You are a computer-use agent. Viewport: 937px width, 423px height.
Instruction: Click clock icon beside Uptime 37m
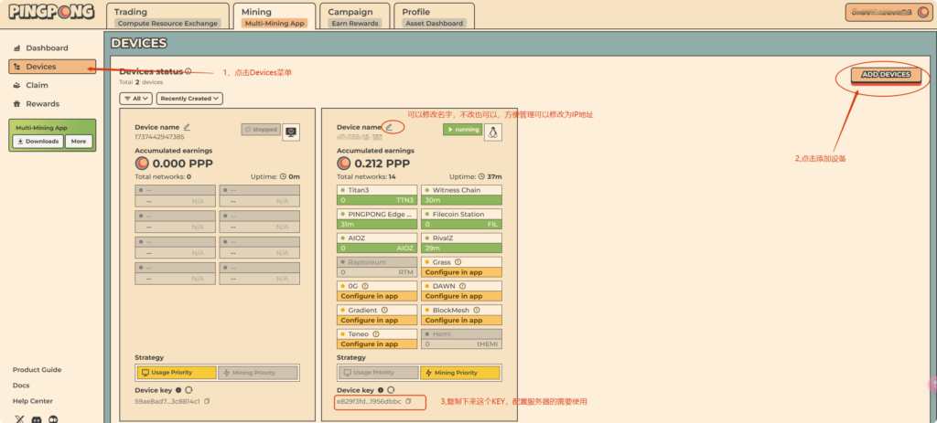[x=481, y=176]
